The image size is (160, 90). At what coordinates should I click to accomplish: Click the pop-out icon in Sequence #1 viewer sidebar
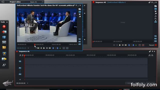[x=155, y=13]
